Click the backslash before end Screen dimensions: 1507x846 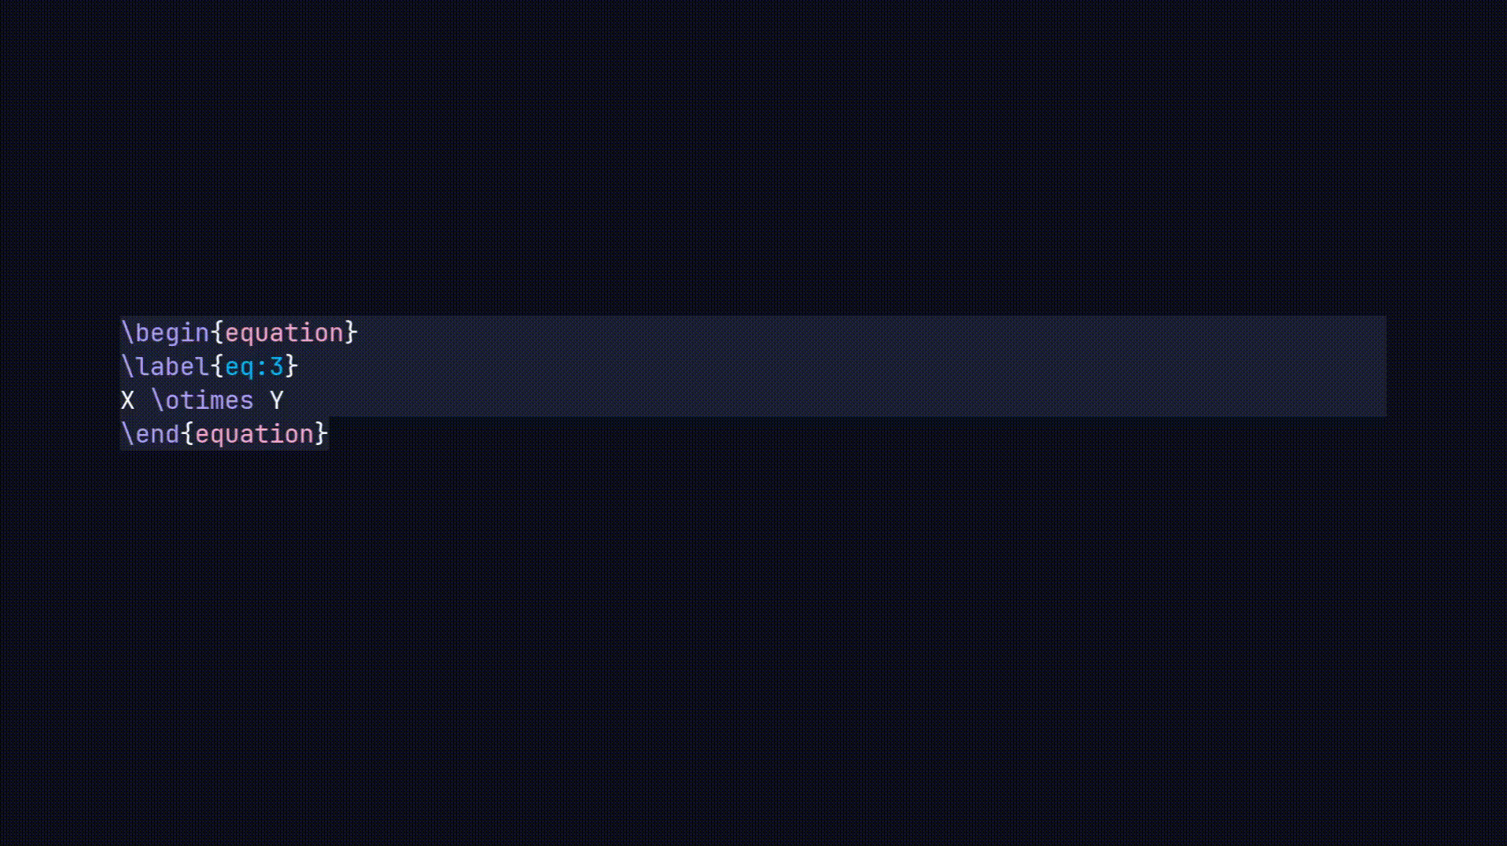[127, 435]
